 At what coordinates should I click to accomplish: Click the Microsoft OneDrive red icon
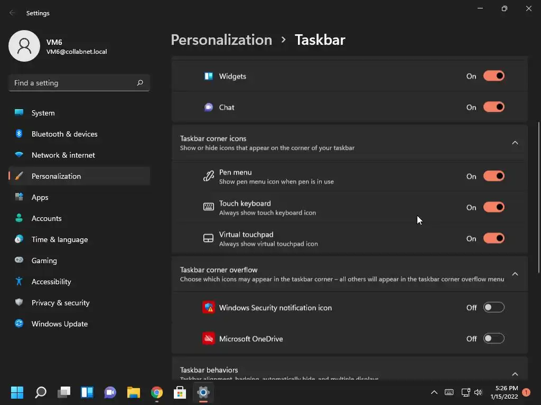click(x=208, y=339)
